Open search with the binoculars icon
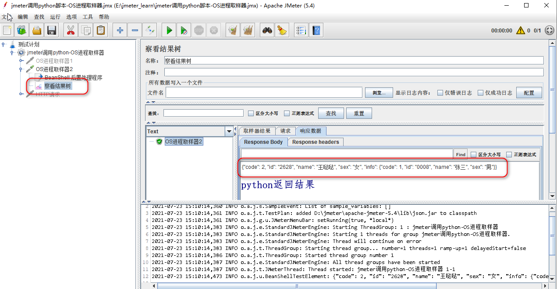Viewport: 557px width, 289px height. [x=267, y=30]
